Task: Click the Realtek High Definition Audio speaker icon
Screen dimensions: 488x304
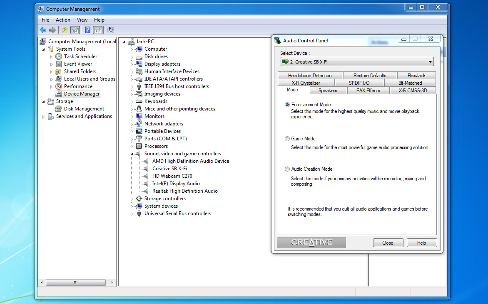Action: tap(146, 191)
